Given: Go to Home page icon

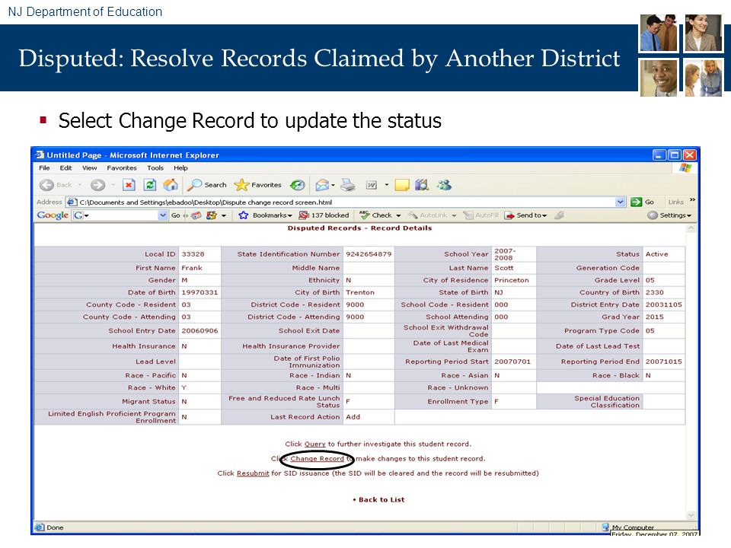Looking at the screenshot, I should (170, 185).
